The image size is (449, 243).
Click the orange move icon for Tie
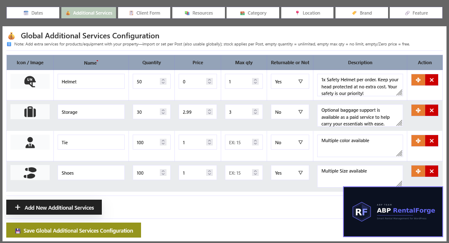coord(418,140)
